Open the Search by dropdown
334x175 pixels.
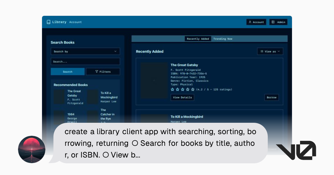[85, 51]
